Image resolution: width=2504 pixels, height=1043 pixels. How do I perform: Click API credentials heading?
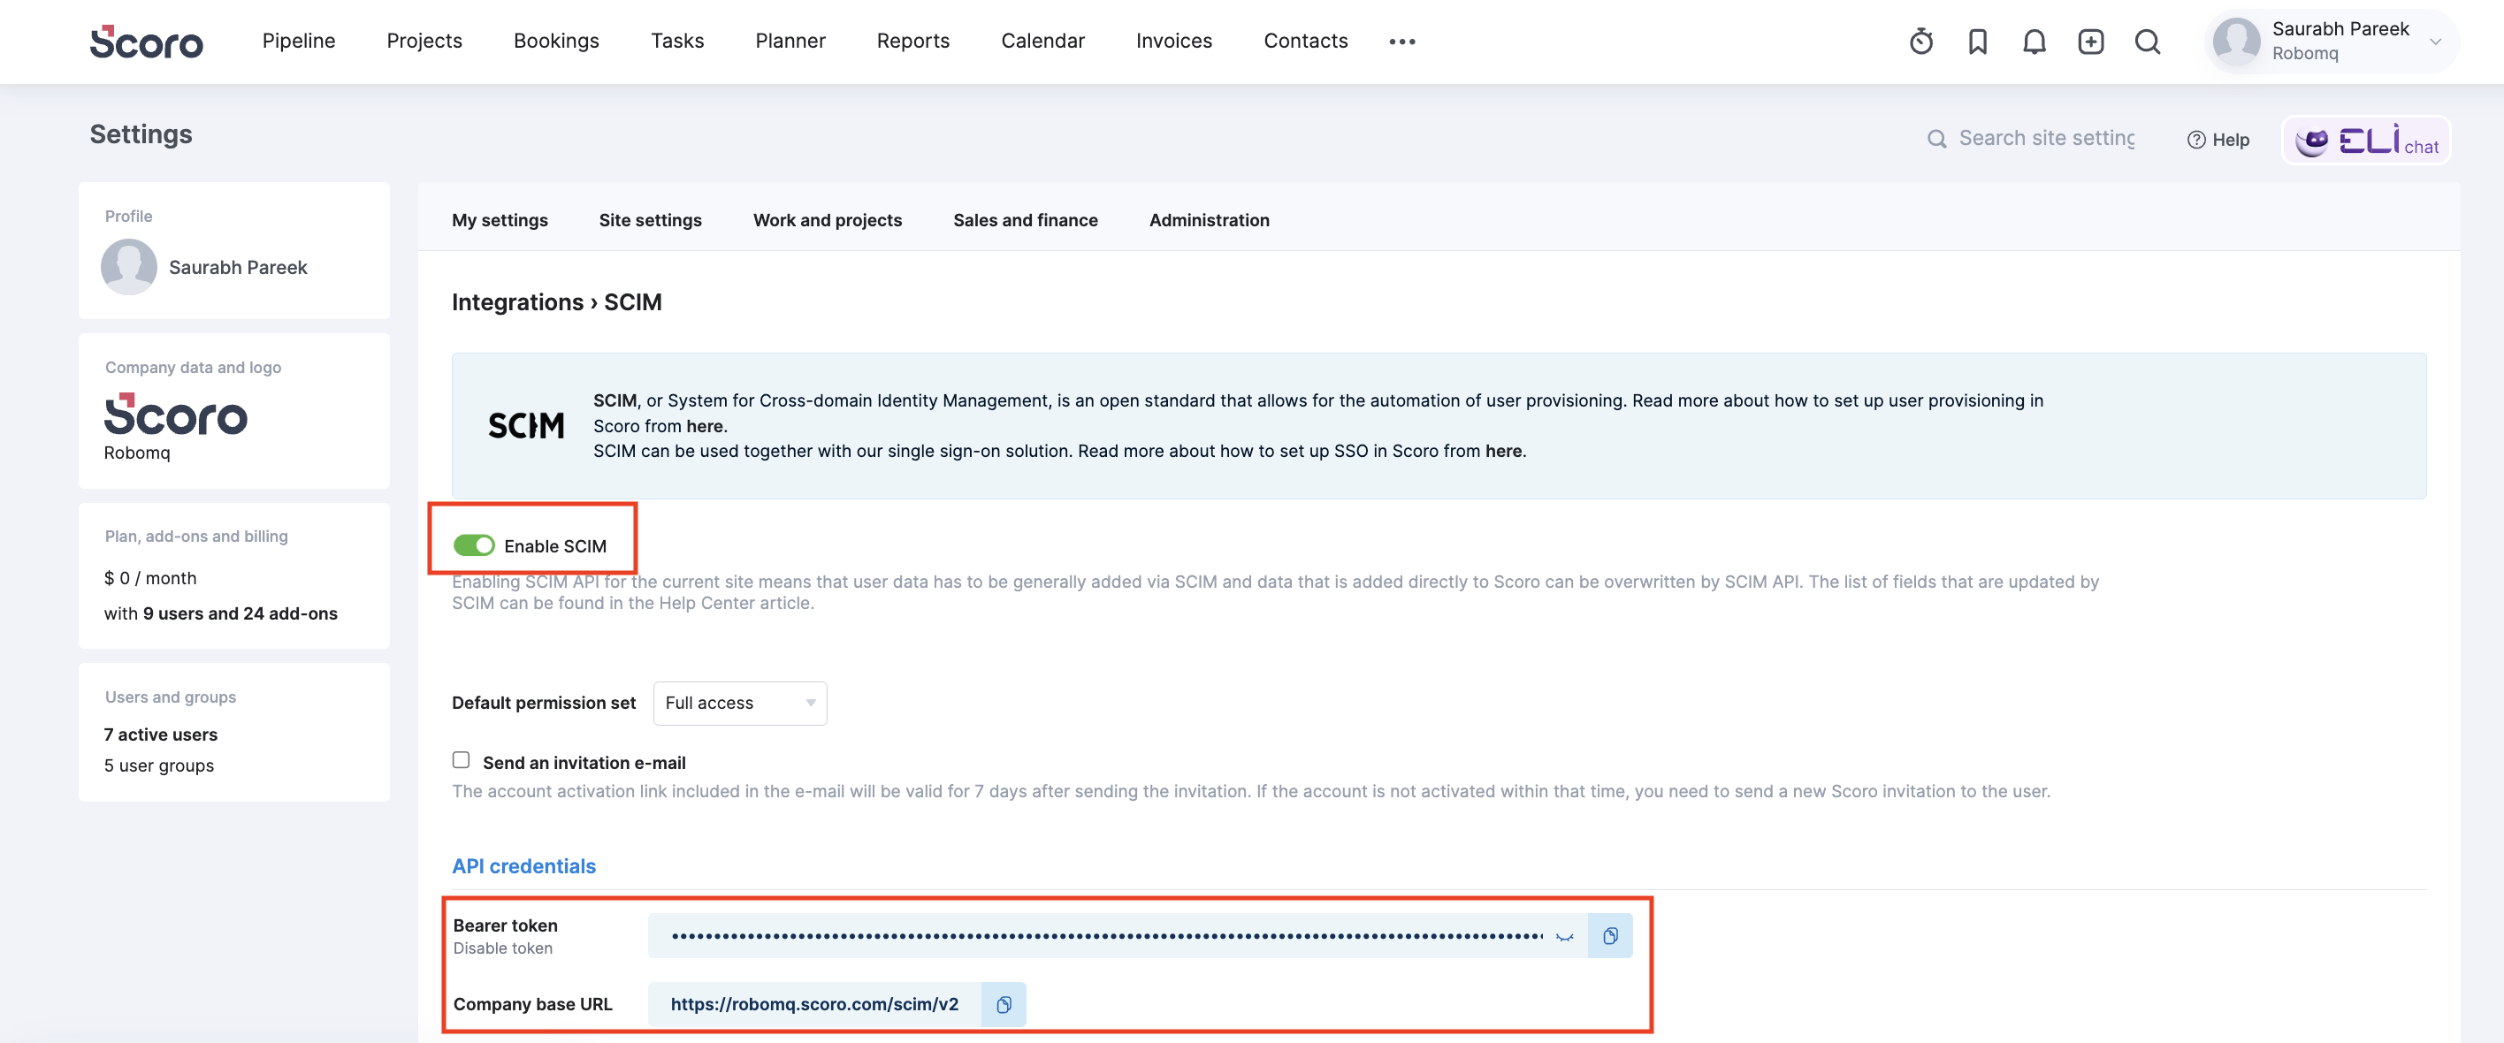point(523,865)
